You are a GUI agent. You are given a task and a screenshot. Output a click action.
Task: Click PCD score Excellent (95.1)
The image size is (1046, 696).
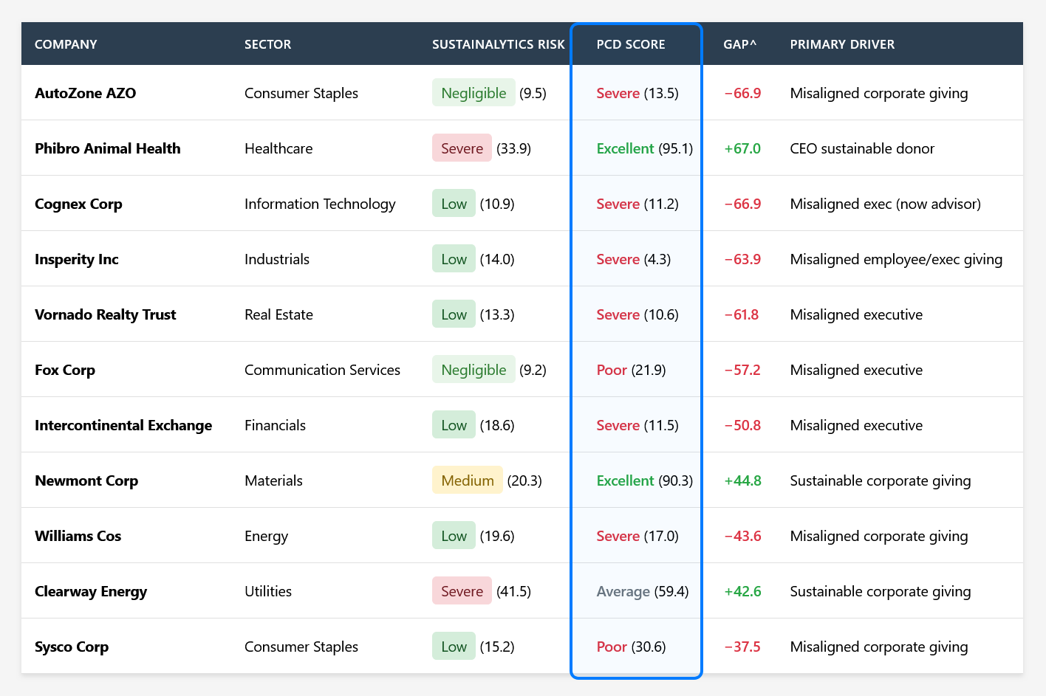pos(645,148)
